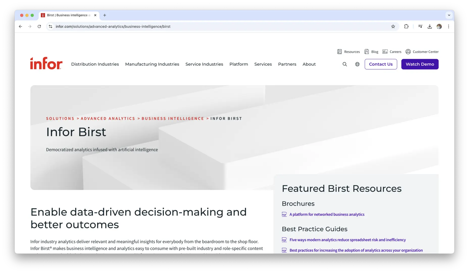Open the Resources link
Screen dimensions: 469x273
coord(352,52)
